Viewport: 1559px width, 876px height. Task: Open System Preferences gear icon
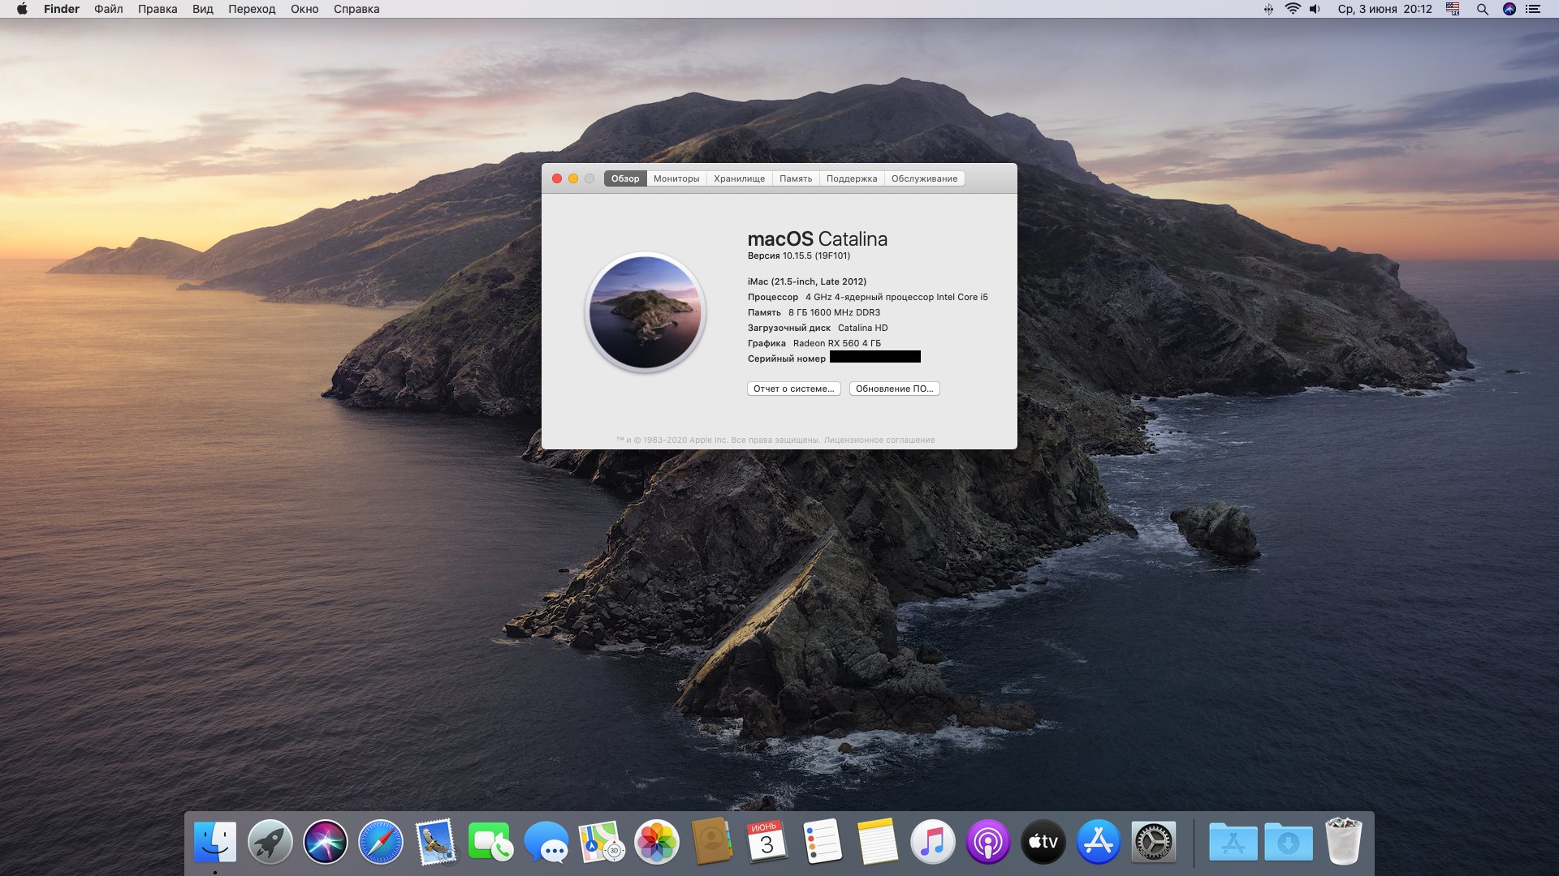(x=1154, y=842)
